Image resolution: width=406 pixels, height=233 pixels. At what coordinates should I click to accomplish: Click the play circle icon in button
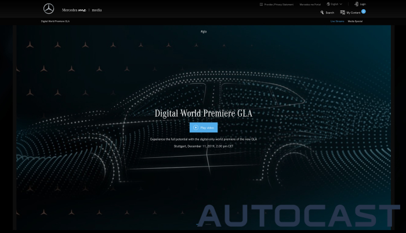click(196, 127)
